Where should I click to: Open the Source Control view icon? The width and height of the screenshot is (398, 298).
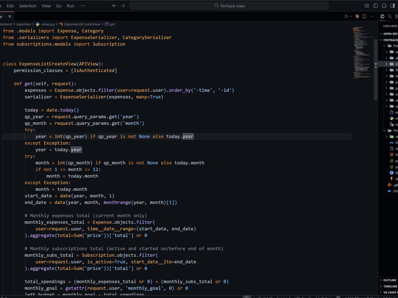click(x=396, y=16)
